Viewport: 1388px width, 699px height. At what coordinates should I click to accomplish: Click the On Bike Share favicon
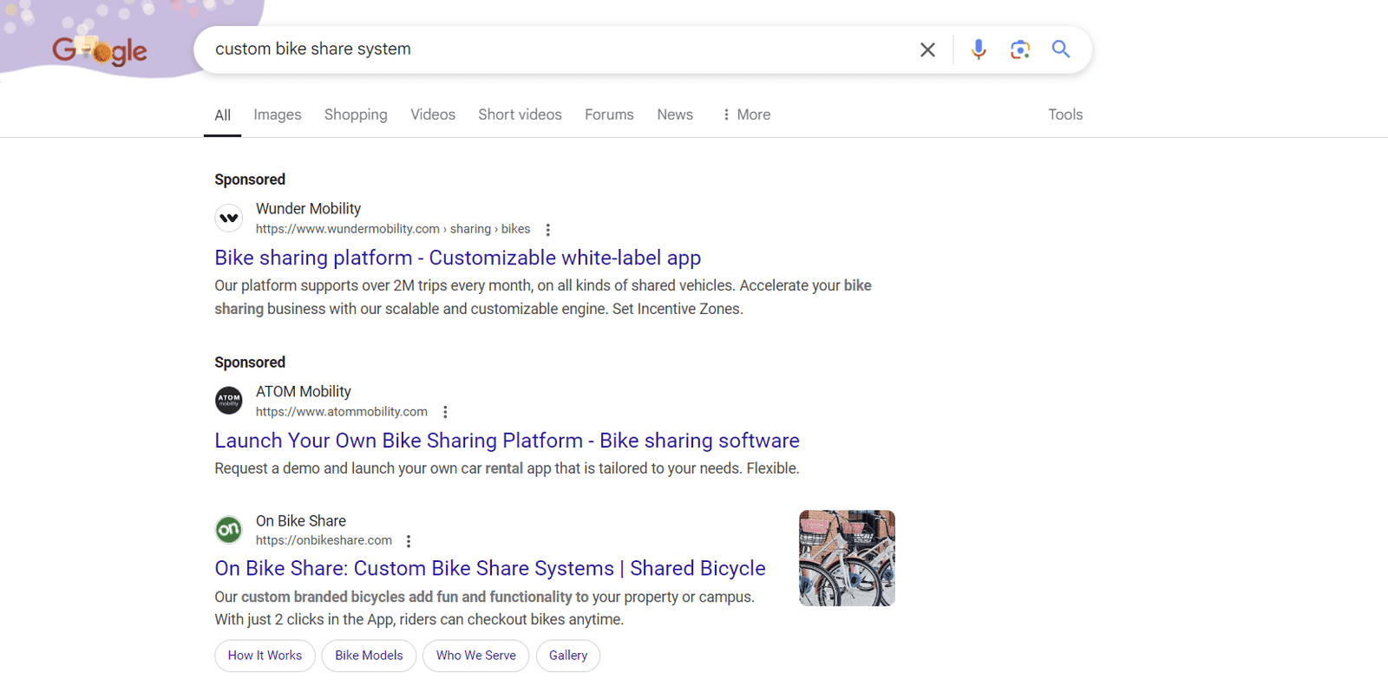coord(229,529)
